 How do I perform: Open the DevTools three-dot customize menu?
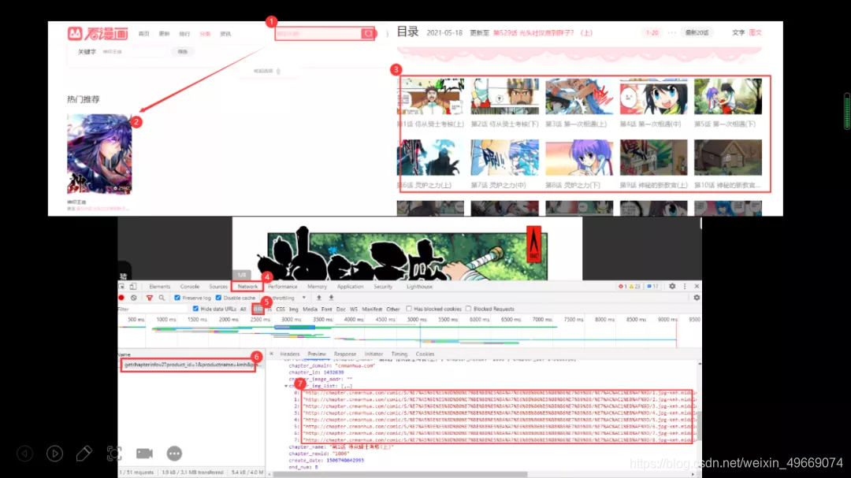click(685, 287)
